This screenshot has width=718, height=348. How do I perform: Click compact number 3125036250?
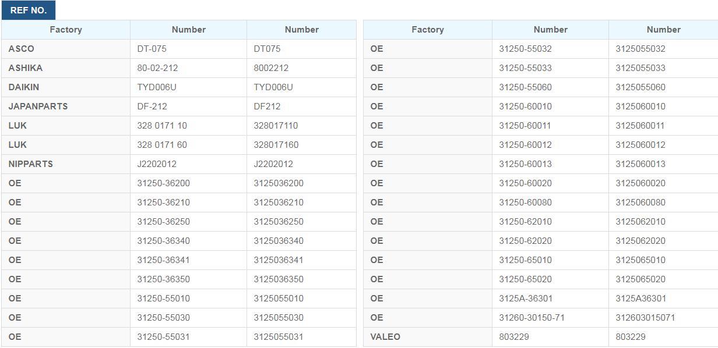click(x=279, y=222)
